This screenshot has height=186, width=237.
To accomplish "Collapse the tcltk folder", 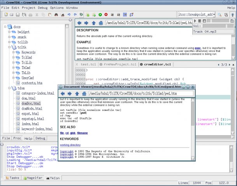I will pyautogui.click(x=9, y=47).
